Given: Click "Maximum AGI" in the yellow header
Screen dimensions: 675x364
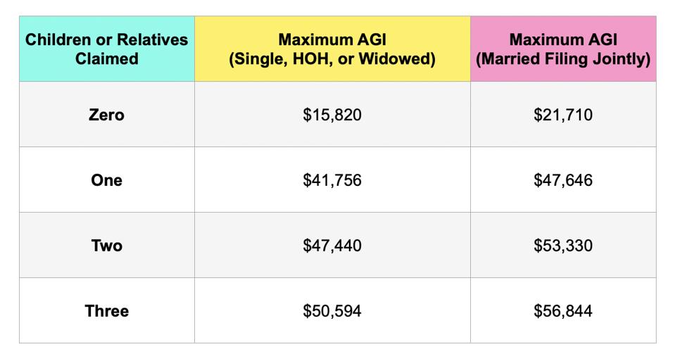Looking at the screenshot, I should (x=332, y=39).
